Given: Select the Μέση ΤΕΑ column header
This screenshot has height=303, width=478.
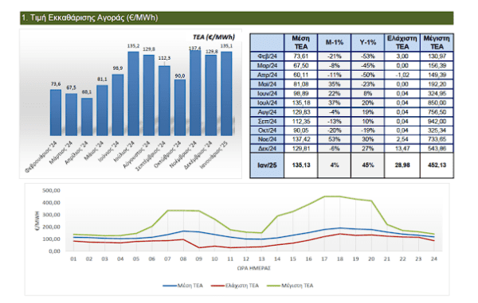Looking at the screenshot, I should tap(300, 42).
